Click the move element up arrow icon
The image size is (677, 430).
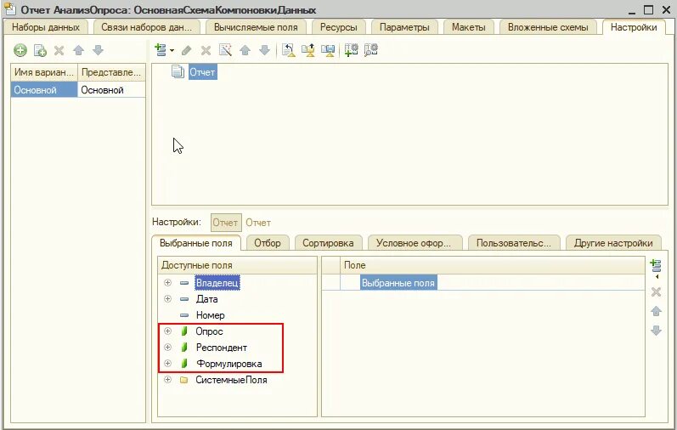tap(245, 50)
